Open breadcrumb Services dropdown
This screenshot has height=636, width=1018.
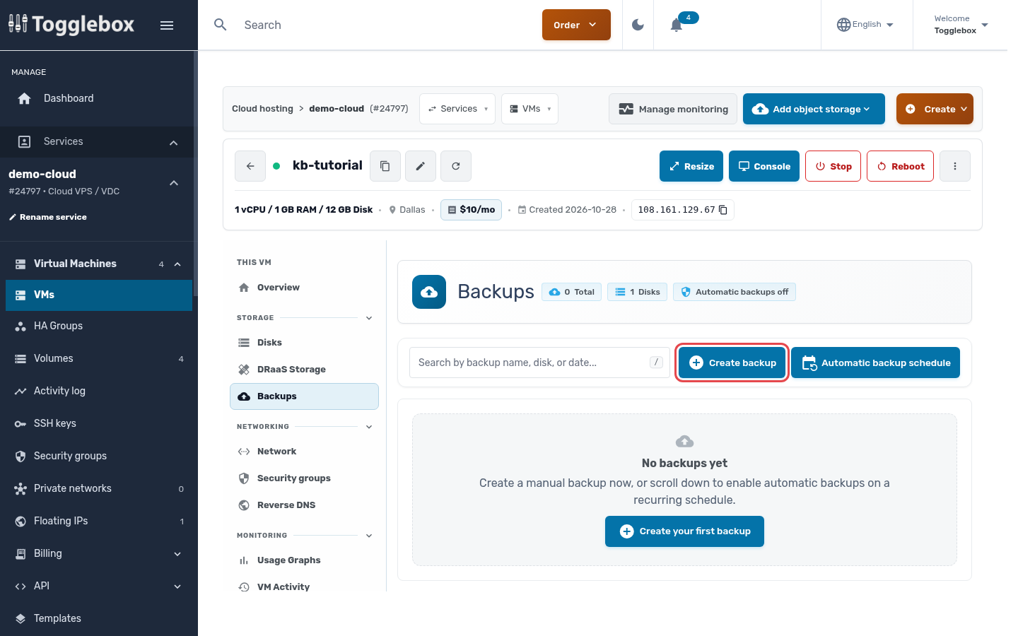457,109
